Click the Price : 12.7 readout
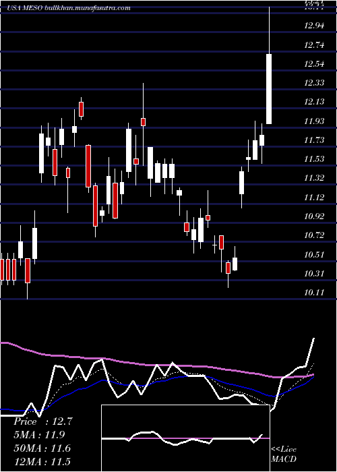The height and width of the screenshot is (472, 337). 43,421
